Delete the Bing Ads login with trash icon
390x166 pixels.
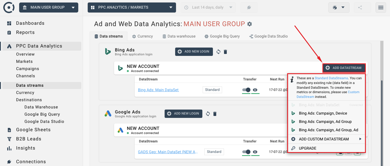click(225, 52)
